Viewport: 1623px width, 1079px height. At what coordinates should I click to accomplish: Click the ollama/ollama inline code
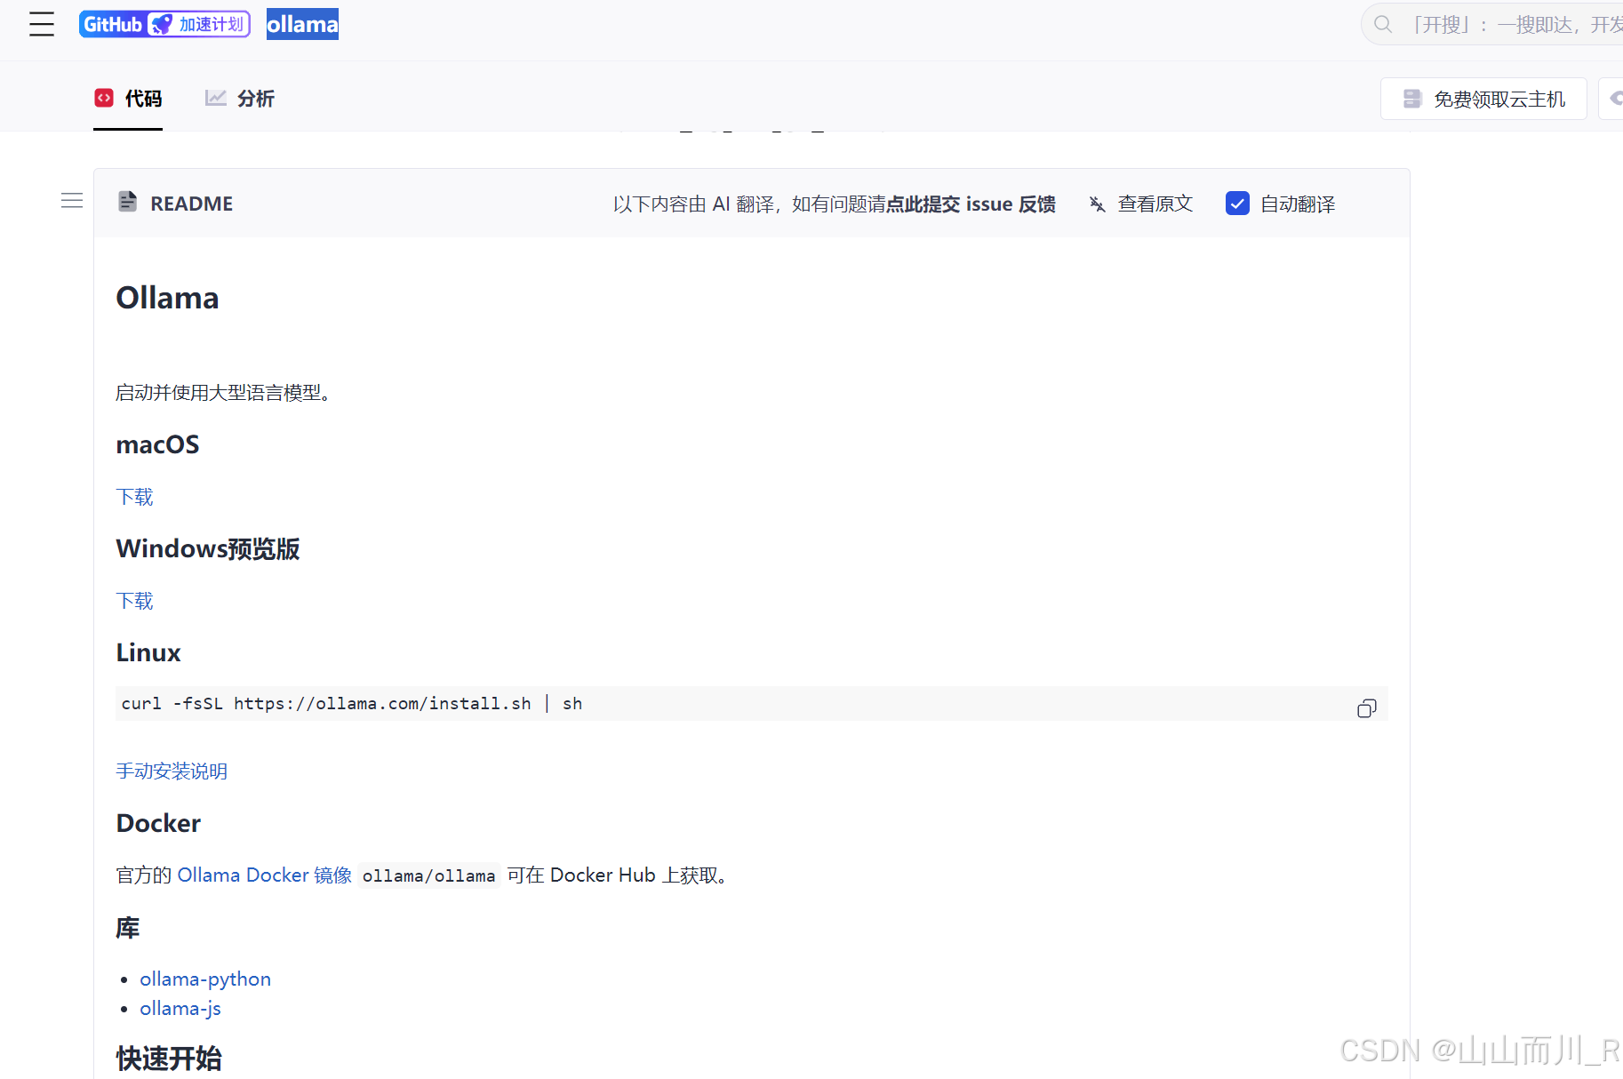click(428, 875)
